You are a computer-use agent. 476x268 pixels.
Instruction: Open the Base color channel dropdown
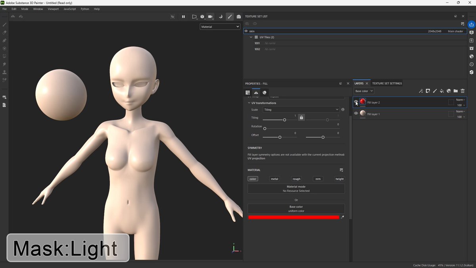coord(364,91)
